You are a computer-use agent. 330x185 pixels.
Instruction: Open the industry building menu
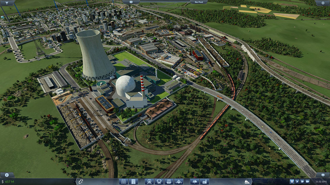(x=204, y=181)
